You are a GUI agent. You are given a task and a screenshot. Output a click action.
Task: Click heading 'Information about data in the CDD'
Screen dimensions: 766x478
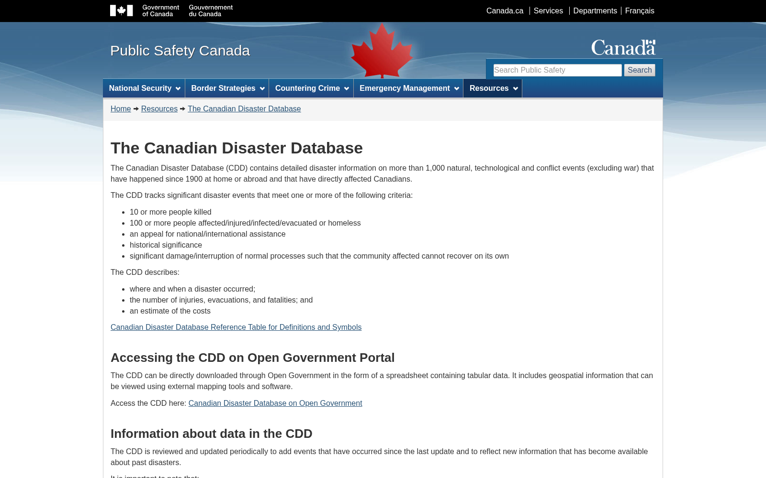tap(211, 434)
